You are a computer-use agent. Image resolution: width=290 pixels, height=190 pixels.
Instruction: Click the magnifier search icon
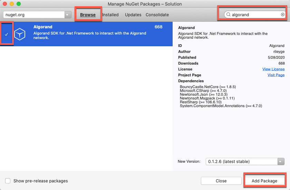(x=229, y=15)
